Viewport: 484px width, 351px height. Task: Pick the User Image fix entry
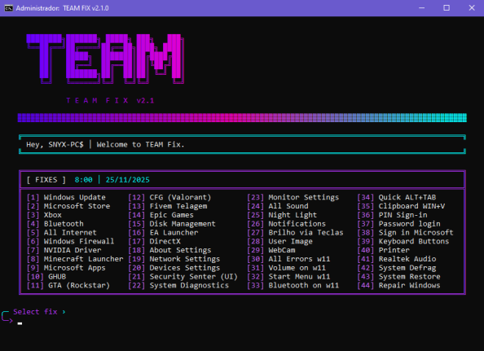point(280,241)
